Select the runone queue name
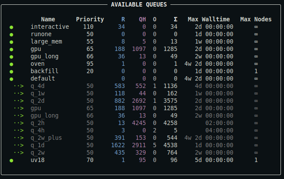 (41, 34)
